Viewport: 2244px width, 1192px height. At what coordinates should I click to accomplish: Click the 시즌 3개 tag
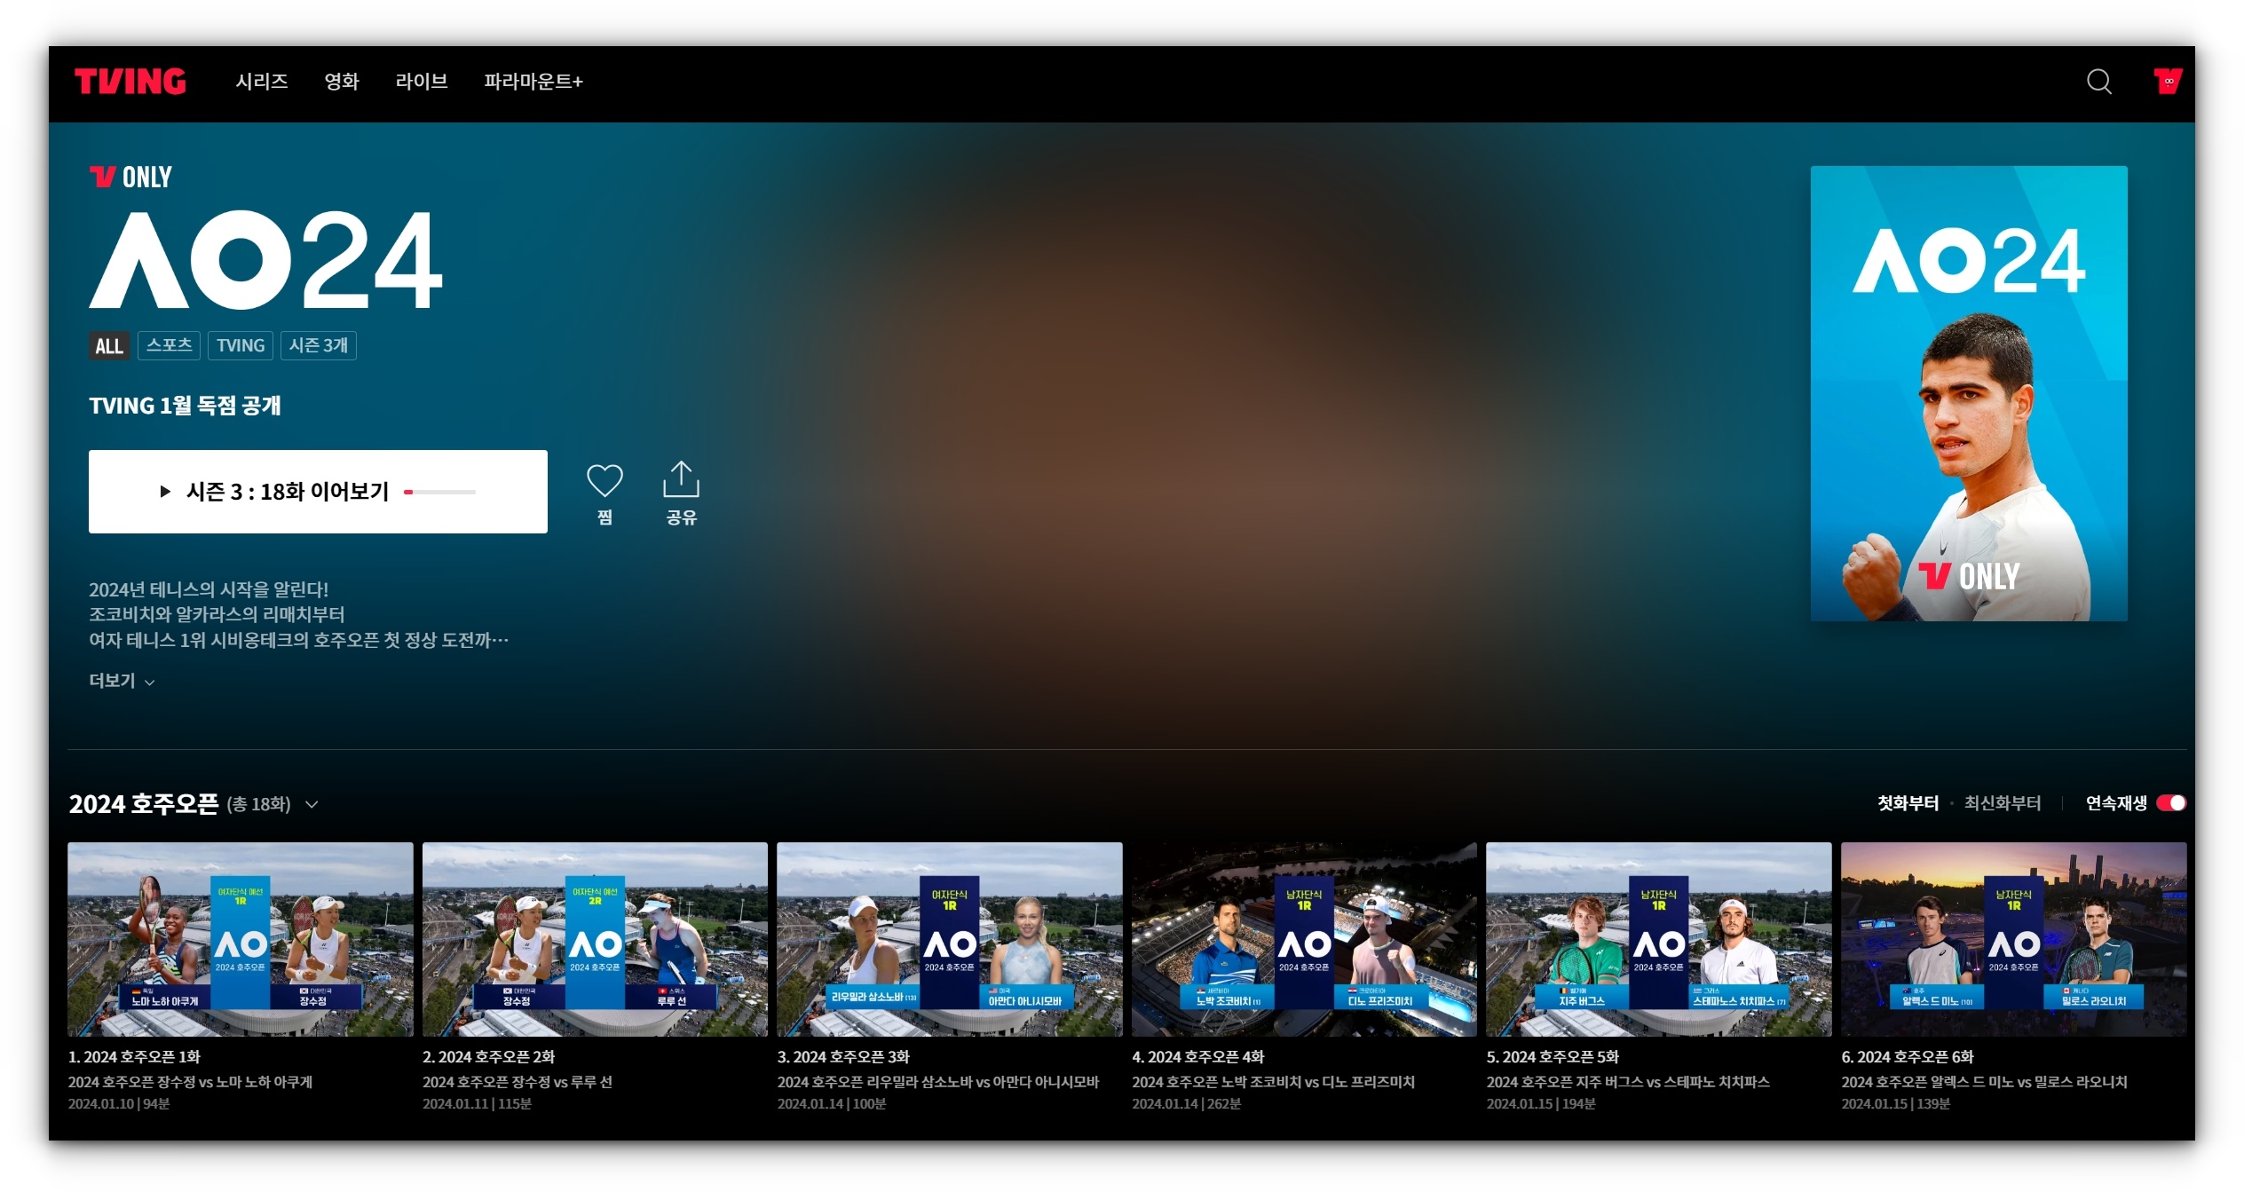click(x=318, y=345)
